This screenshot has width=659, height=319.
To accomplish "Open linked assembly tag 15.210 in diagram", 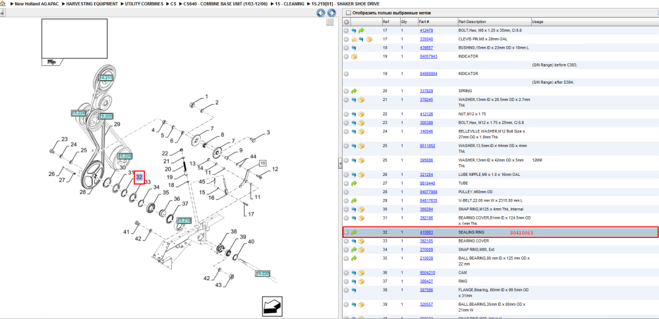I will (184, 220).
